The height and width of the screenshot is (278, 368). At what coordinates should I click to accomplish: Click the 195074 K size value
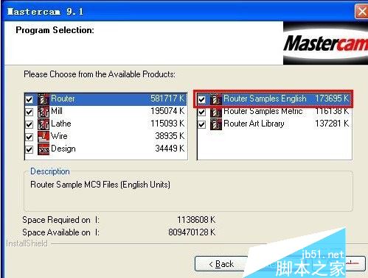167,111
